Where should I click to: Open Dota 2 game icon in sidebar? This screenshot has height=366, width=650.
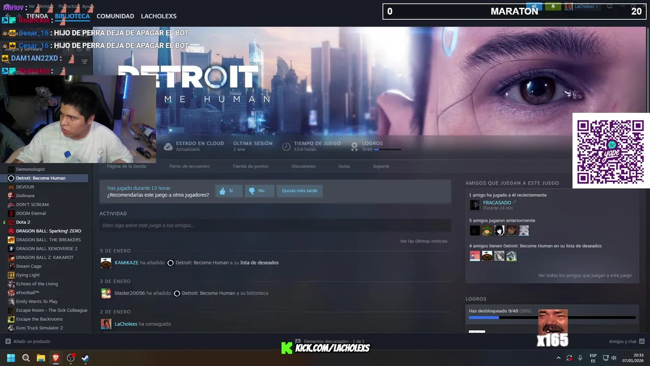[11, 222]
